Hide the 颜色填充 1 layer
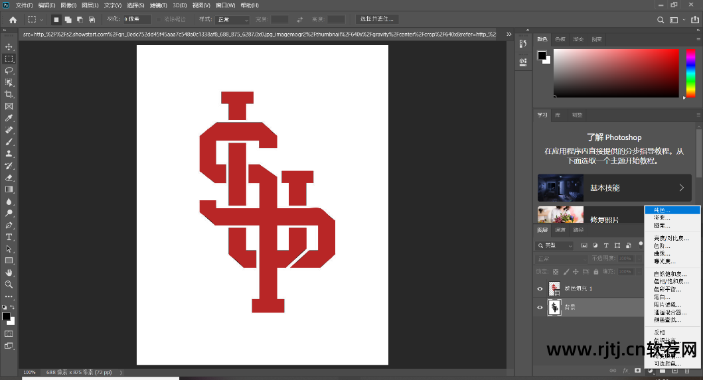The height and width of the screenshot is (380, 703). [x=540, y=288]
